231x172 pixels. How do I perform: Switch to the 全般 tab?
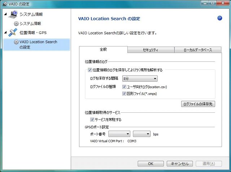click(x=103, y=50)
